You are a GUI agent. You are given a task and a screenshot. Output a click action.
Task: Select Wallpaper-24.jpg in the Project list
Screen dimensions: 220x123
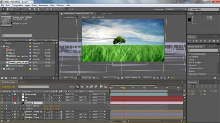pyautogui.click(x=16, y=66)
